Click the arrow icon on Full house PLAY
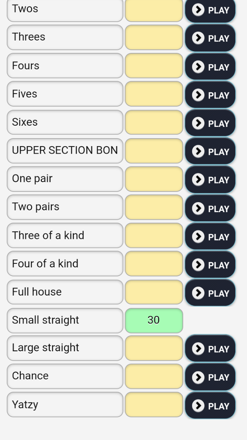Viewport: 247px width, 440px height. coord(198,293)
